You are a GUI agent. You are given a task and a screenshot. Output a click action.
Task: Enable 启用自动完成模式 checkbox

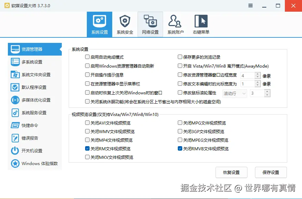(87, 57)
